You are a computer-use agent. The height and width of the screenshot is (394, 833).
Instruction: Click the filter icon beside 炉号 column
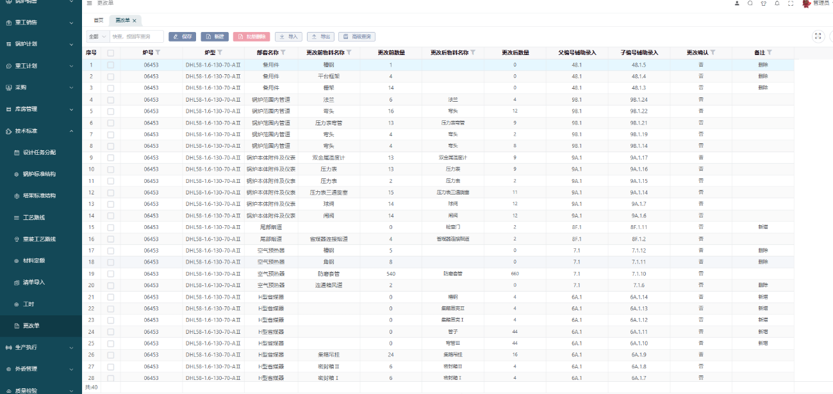[x=158, y=52]
